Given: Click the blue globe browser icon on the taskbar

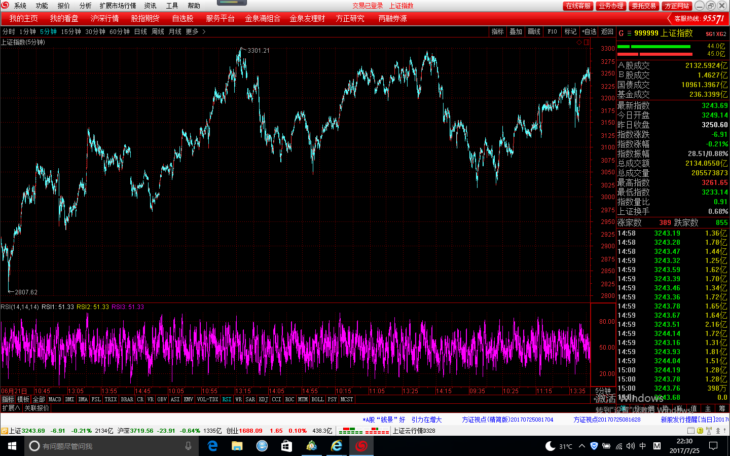Looking at the screenshot, I should [x=262, y=446].
